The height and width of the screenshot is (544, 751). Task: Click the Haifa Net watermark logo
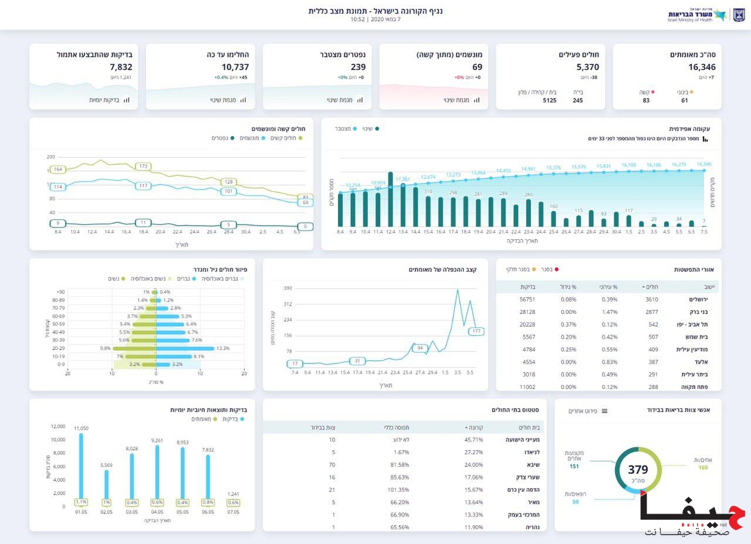[x=694, y=517]
